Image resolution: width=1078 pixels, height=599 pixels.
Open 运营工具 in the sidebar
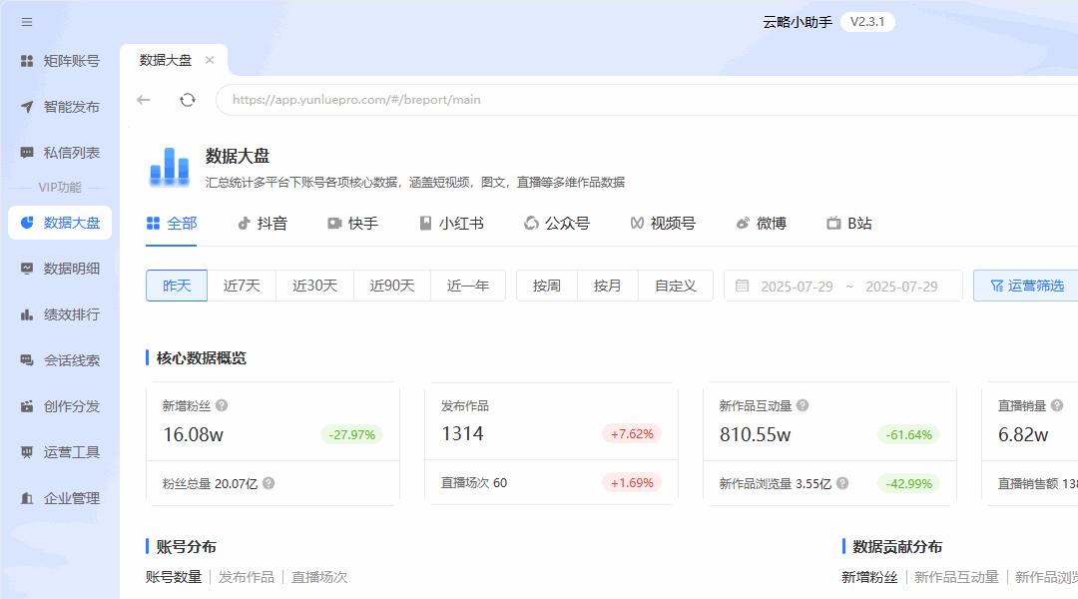pyautogui.click(x=60, y=452)
